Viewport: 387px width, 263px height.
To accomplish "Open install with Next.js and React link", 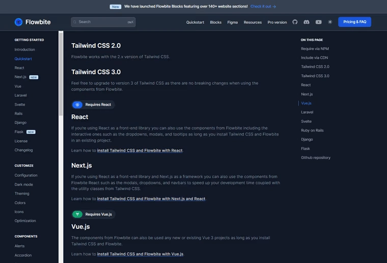I will [x=151, y=199].
